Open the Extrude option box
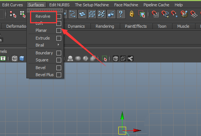This screenshot has height=136, width=201. tap(59, 38)
